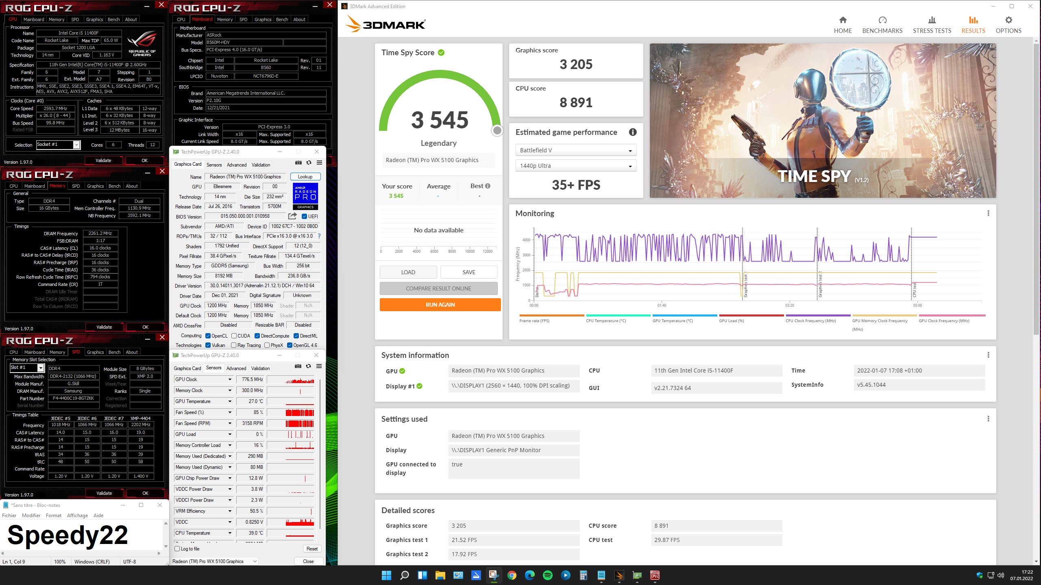Open the OPTIONS gear in 3DMark
1041x585 pixels.
(x=1008, y=25)
